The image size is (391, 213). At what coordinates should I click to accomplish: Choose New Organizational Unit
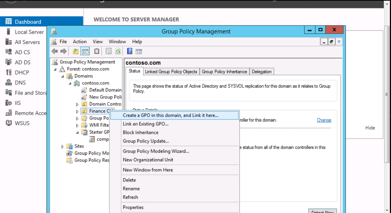click(174, 160)
